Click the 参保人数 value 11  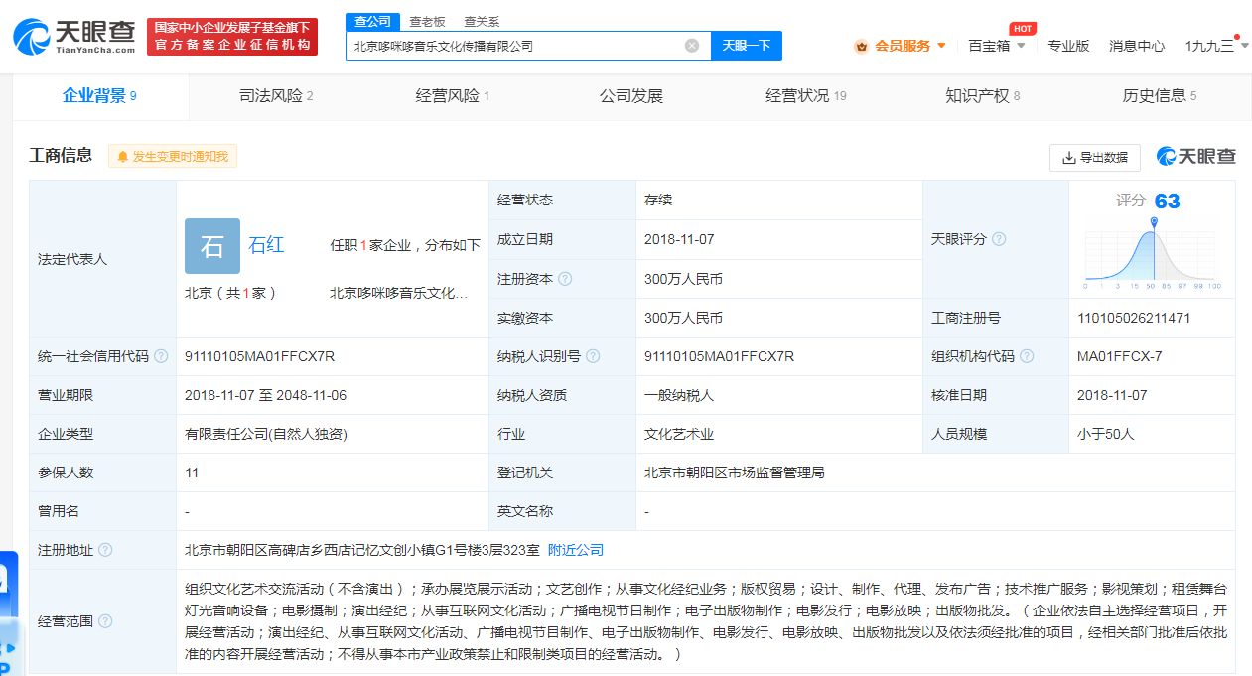coord(192,473)
